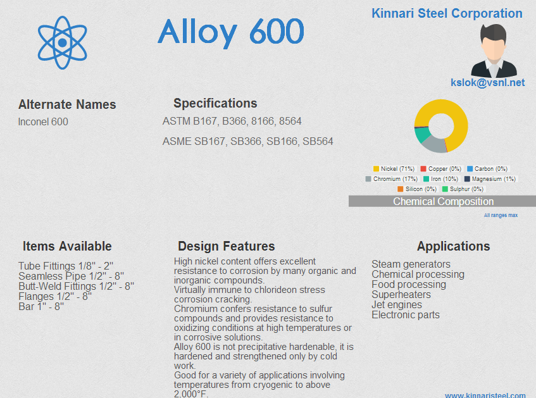
Task: Click the dark Magnesium legend swatch
Action: pos(467,179)
